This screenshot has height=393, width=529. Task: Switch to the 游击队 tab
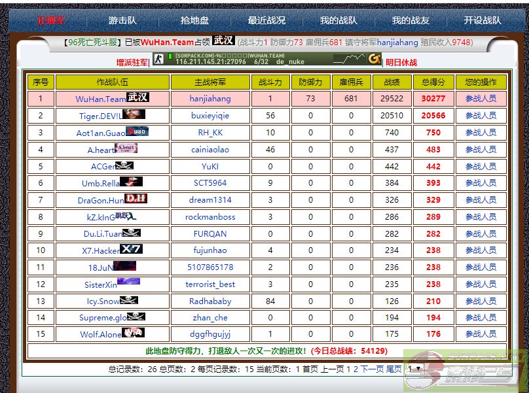pos(122,20)
